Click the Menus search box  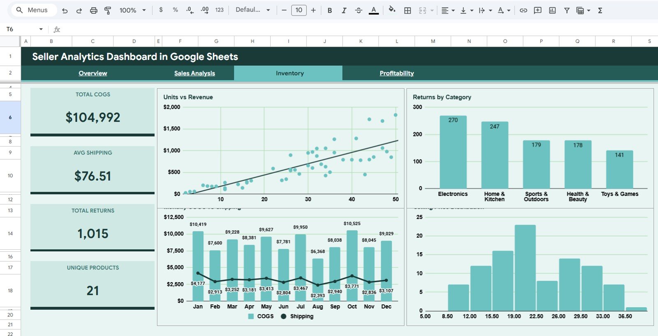(34, 10)
